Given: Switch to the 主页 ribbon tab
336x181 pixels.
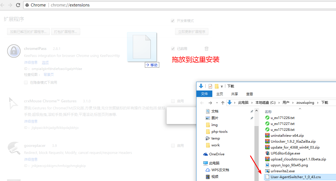Looking at the screenshot, I should [x=220, y=94].
